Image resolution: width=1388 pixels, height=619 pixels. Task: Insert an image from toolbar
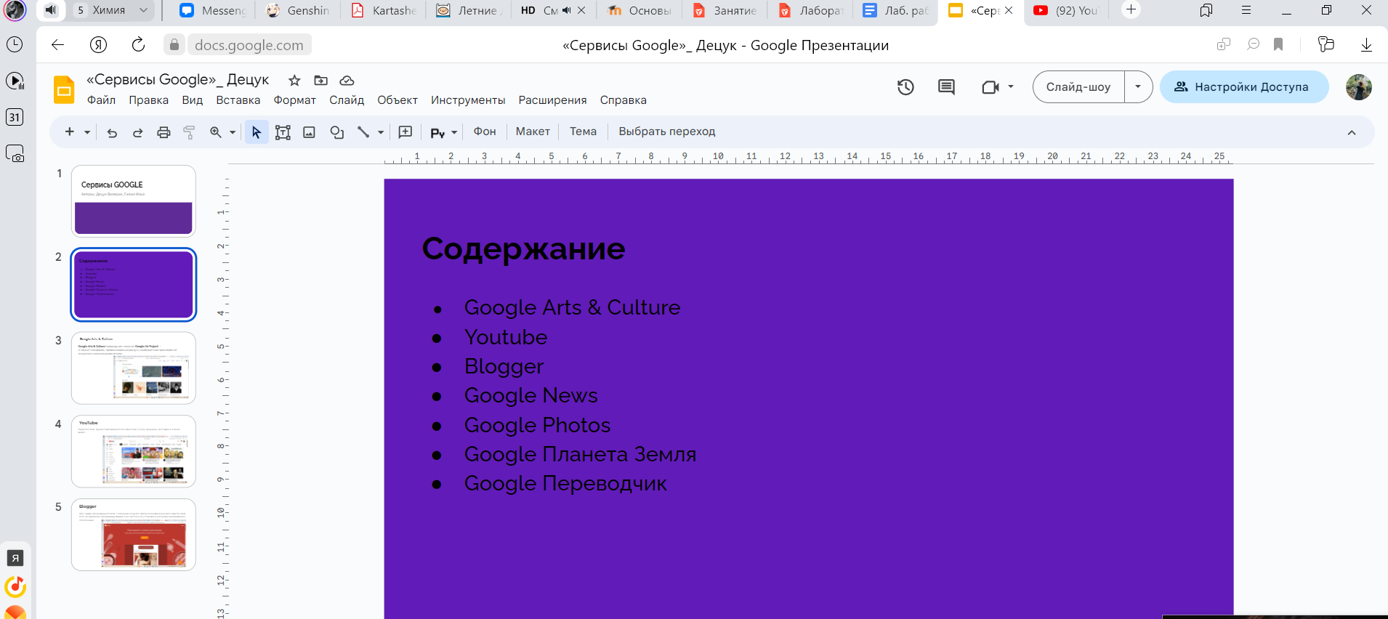coord(309,132)
